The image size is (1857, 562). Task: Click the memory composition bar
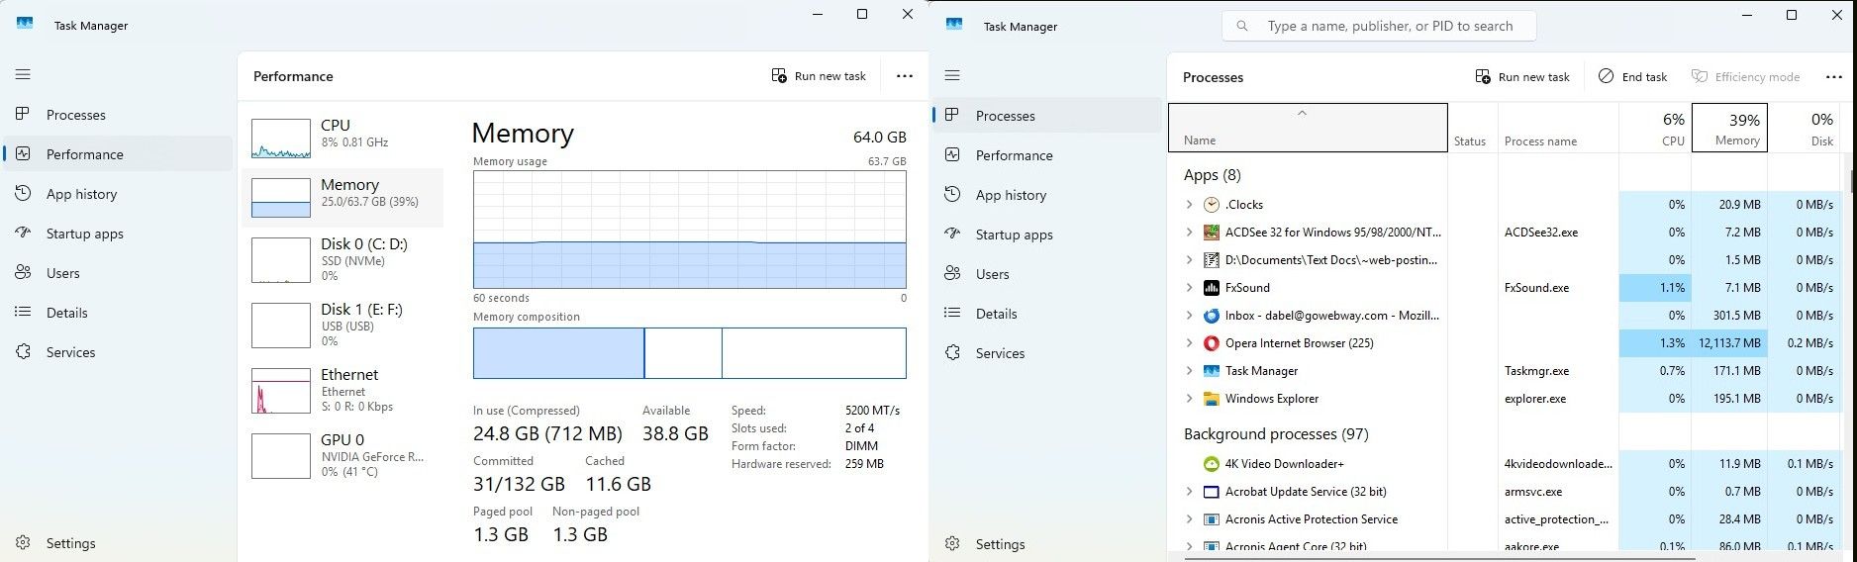click(x=689, y=353)
